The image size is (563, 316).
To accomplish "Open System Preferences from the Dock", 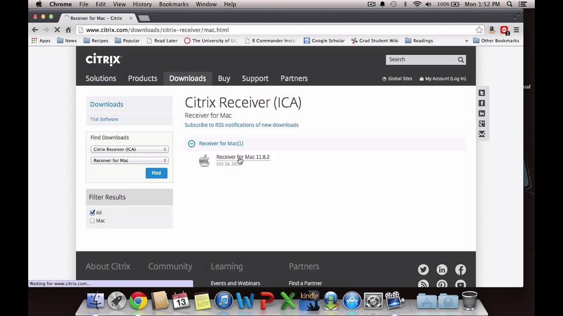I will [x=373, y=301].
